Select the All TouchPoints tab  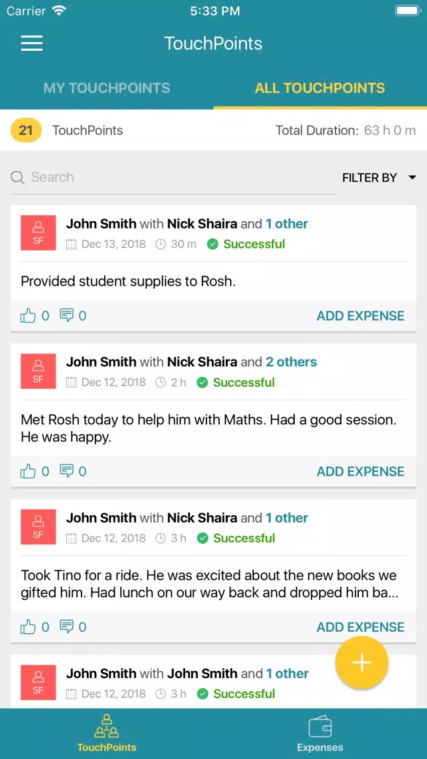(320, 88)
